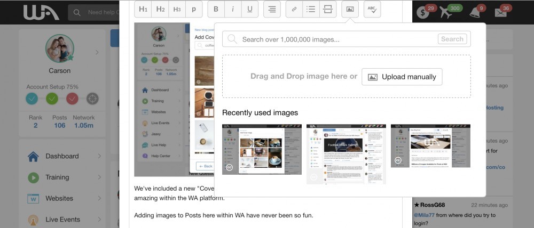This screenshot has width=534, height=228.
Task: Click the Posts 106 stat
Action: (x=60, y=121)
